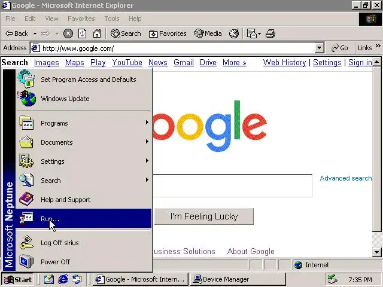Click the Log Off sirius key icon
This screenshot has width=383, height=287.
point(26,242)
